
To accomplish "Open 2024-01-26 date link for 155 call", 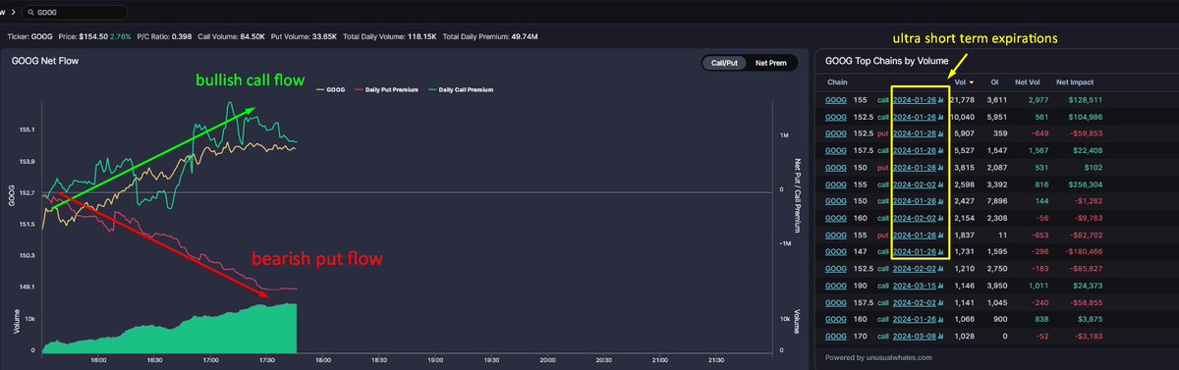I will 915,99.
